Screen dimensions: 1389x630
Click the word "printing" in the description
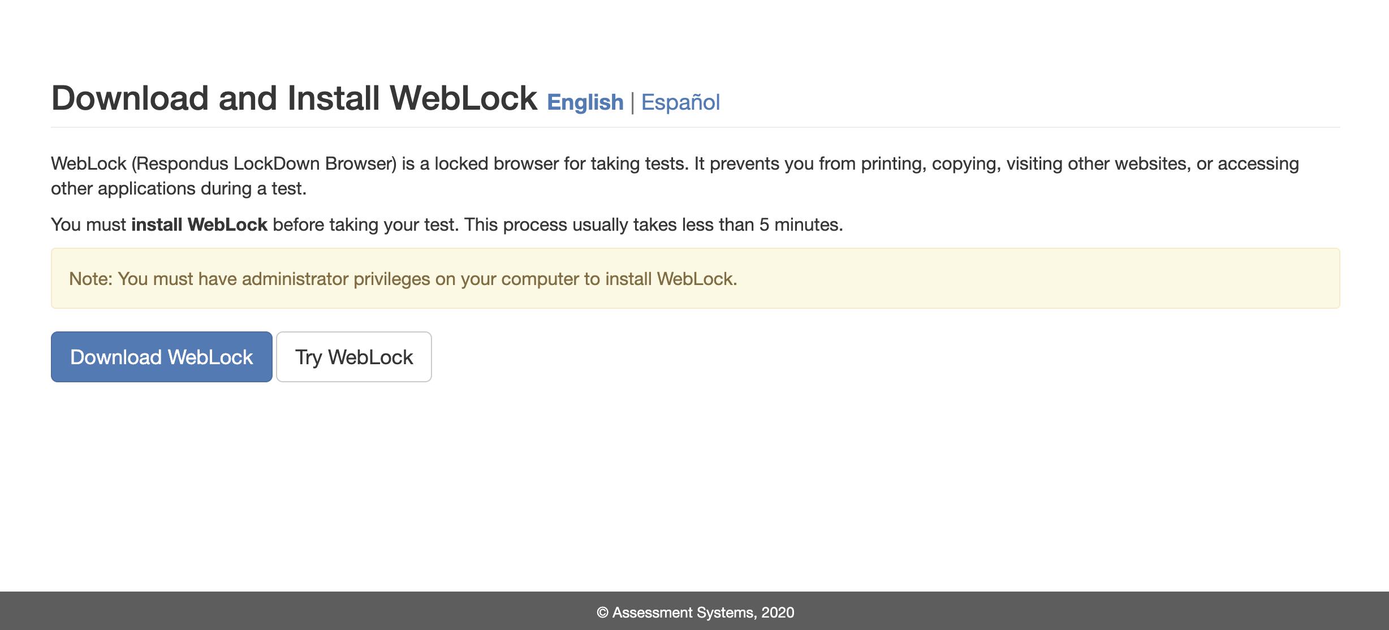[893, 163]
